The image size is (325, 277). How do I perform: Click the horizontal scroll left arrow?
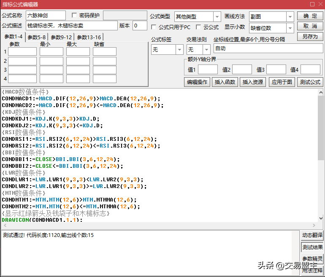click(x=5, y=225)
